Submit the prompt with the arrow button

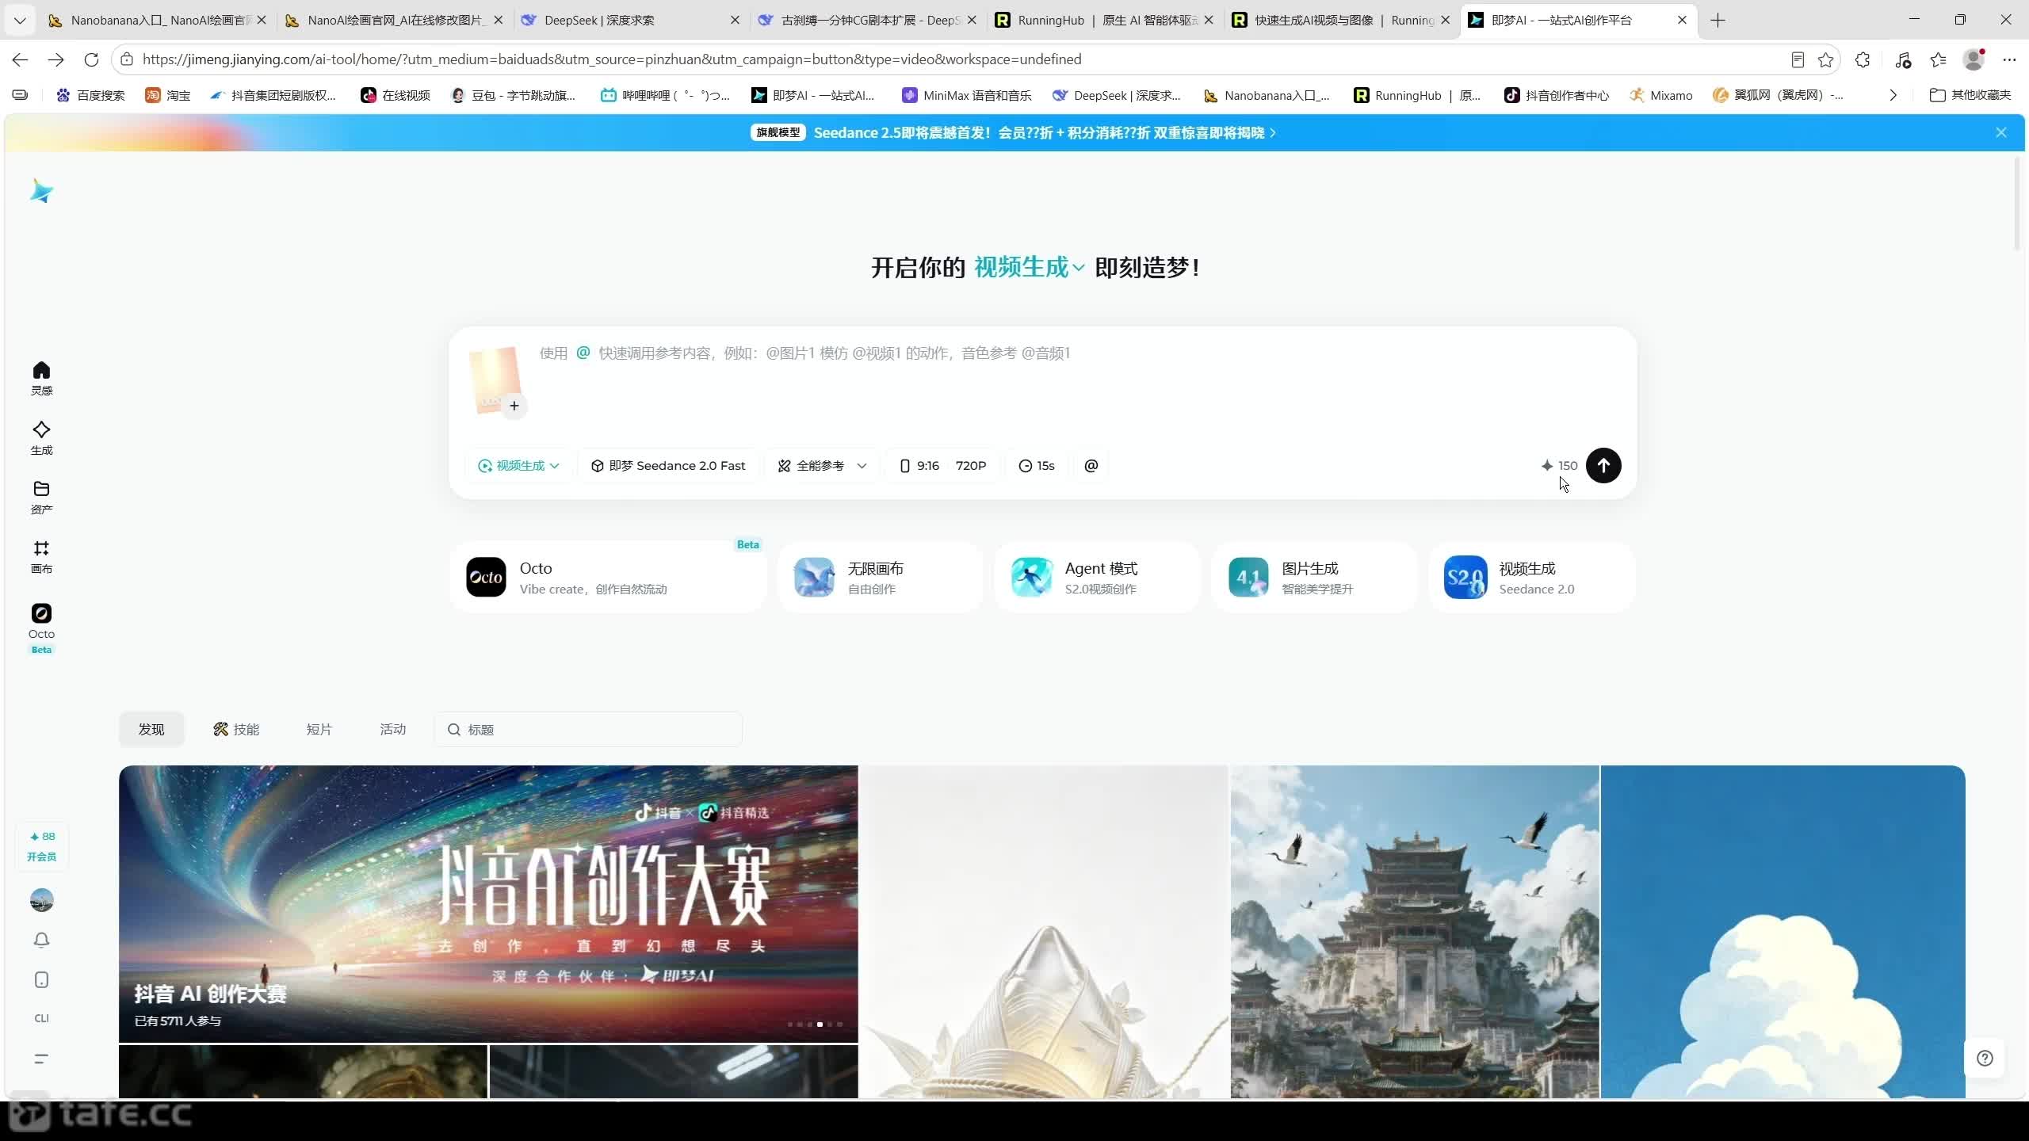point(1603,465)
